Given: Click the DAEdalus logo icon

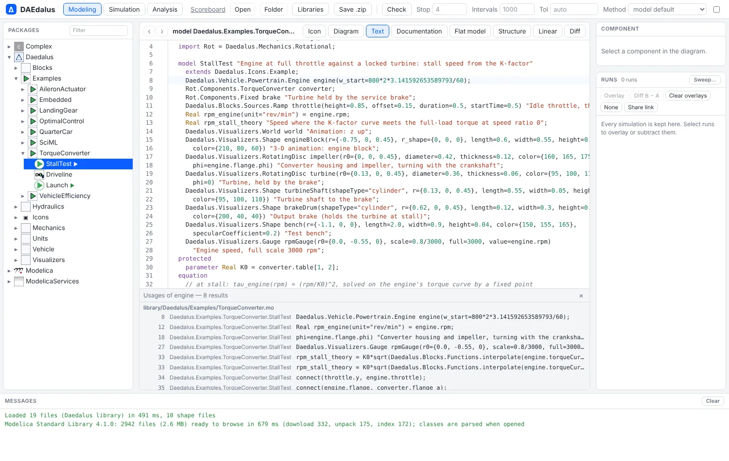Looking at the screenshot, I should pos(11,9).
